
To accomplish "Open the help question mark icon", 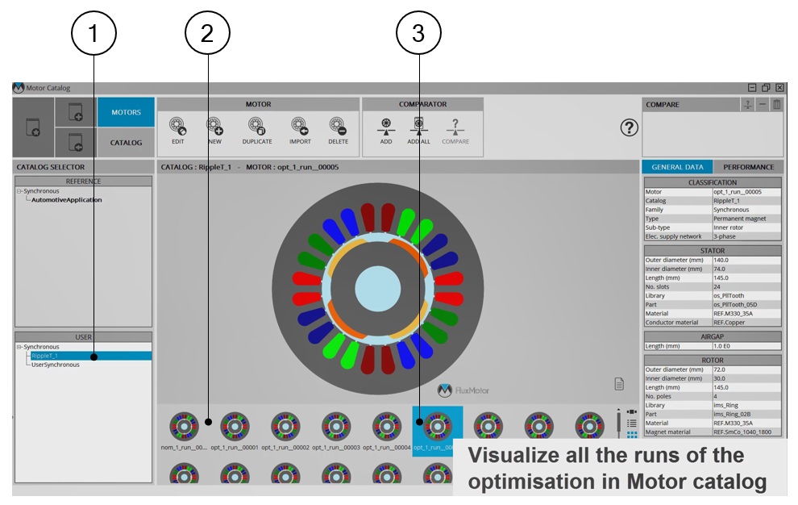I will coord(630,127).
